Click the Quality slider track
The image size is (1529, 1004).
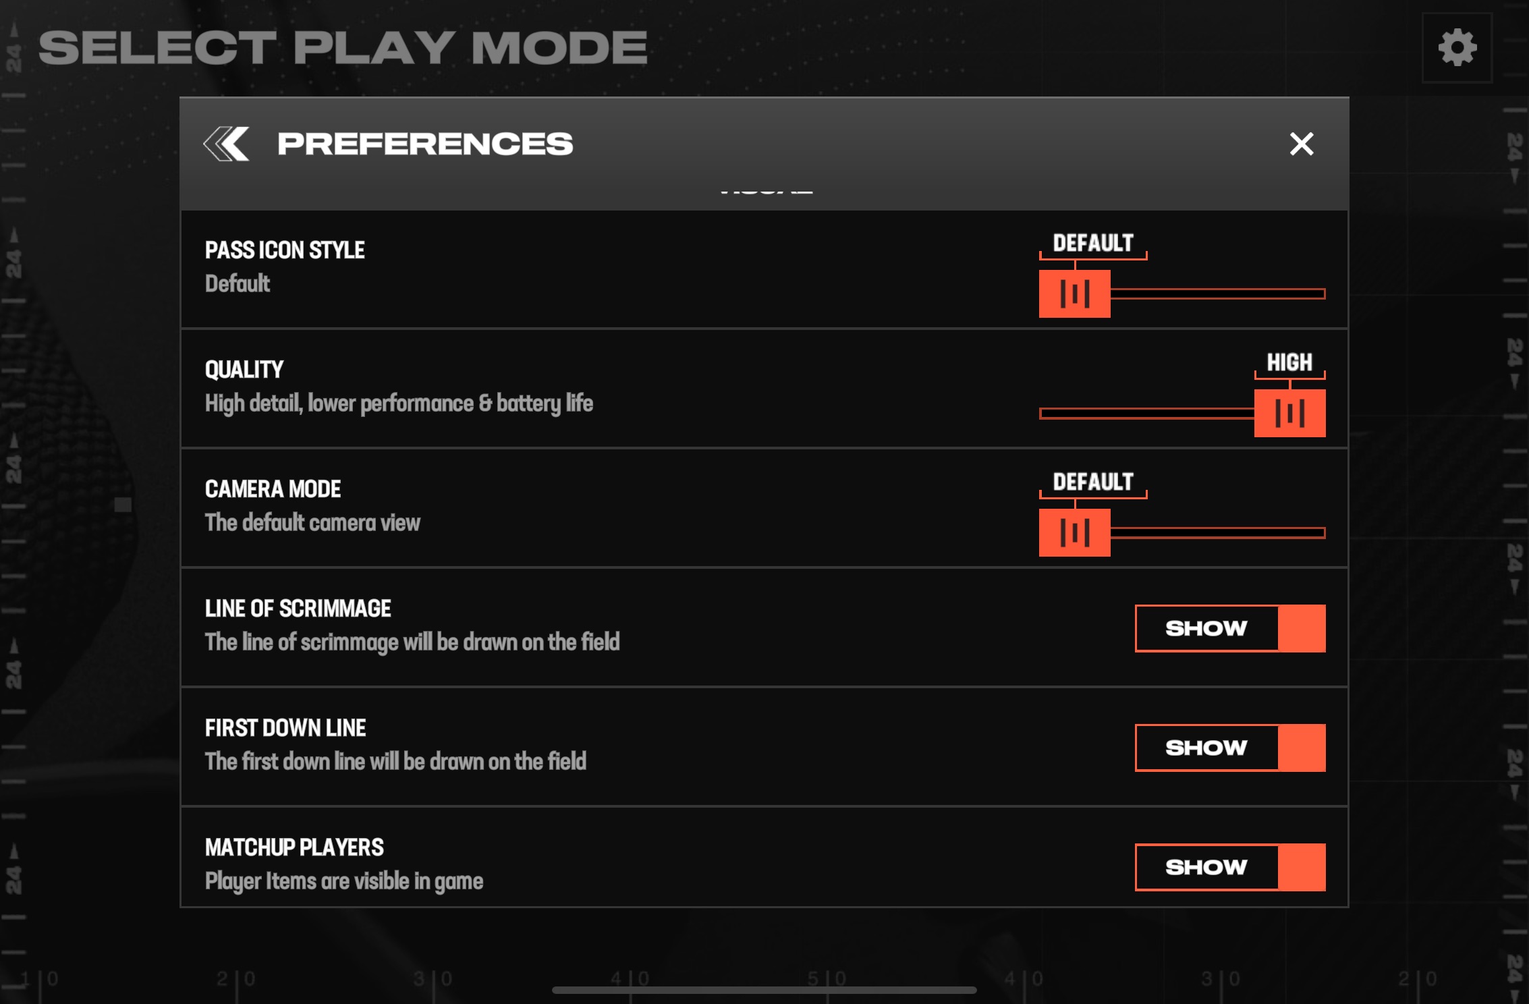click(x=1146, y=413)
